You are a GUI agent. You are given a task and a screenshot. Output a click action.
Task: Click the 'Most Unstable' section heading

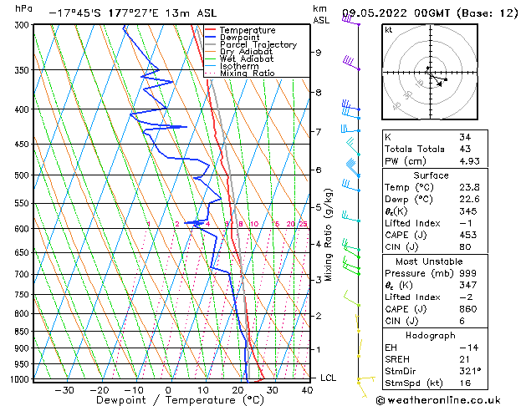click(429, 261)
